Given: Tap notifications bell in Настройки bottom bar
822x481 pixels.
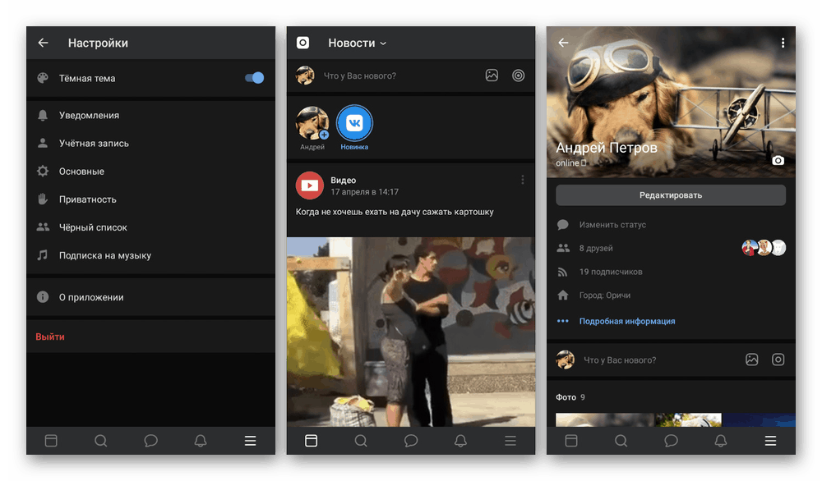Looking at the screenshot, I should click(x=201, y=441).
